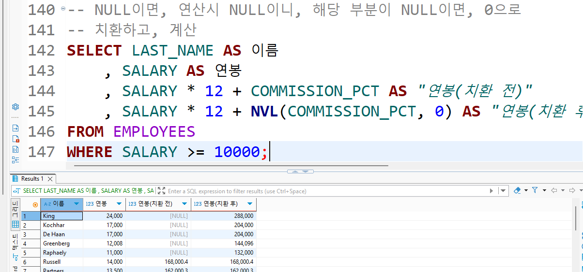Open the filter history dropdown arrow
Image resolution: width=583 pixels, height=272 pixels.
pyautogui.click(x=504, y=191)
